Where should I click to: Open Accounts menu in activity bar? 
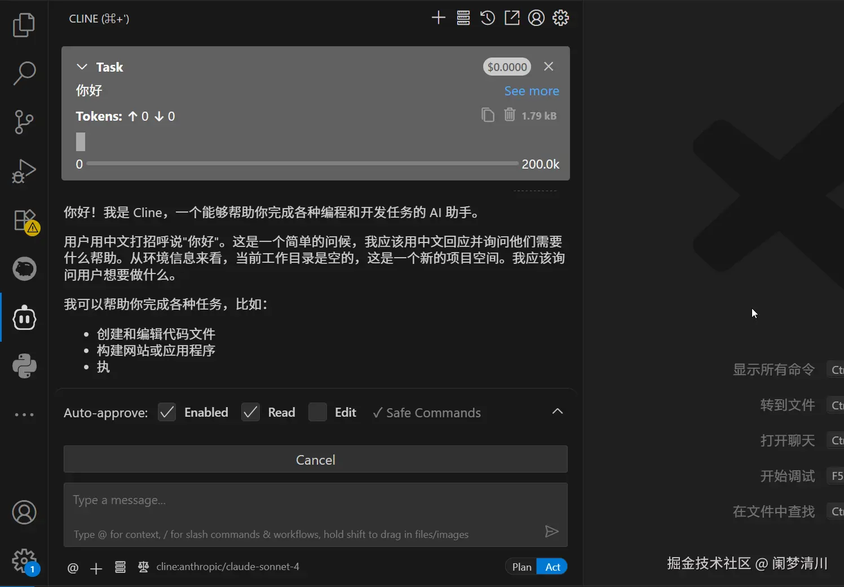click(x=24, y=512)
